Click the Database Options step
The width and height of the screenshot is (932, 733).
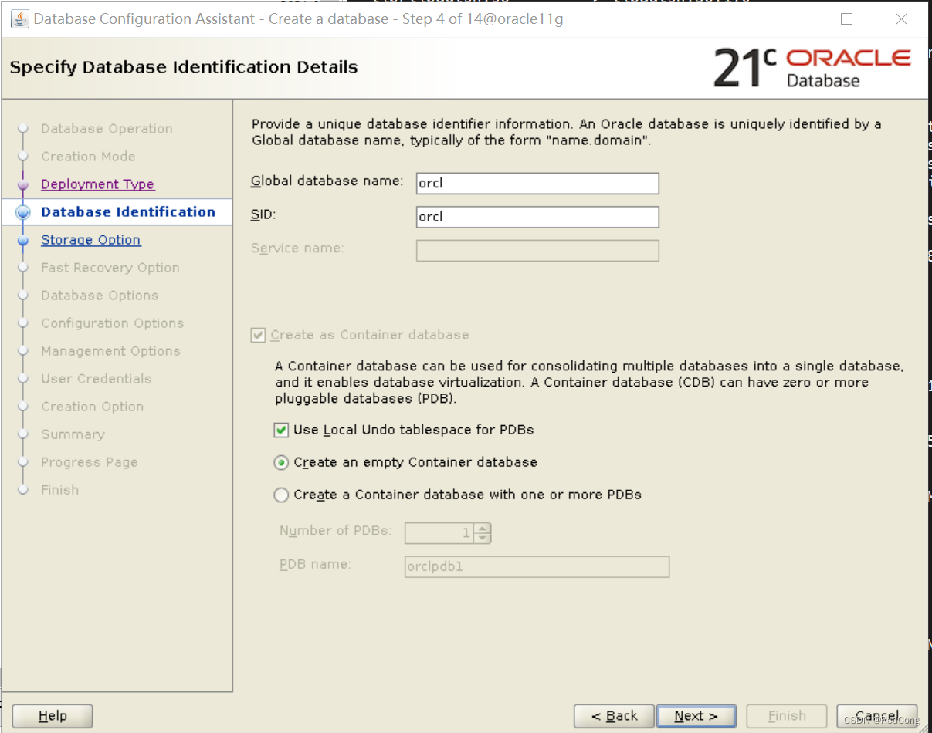tap(100, 296)
